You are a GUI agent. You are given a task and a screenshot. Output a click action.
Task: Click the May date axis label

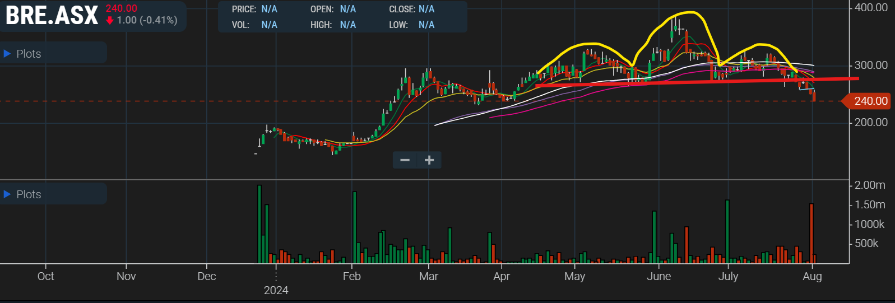[574, 276]
